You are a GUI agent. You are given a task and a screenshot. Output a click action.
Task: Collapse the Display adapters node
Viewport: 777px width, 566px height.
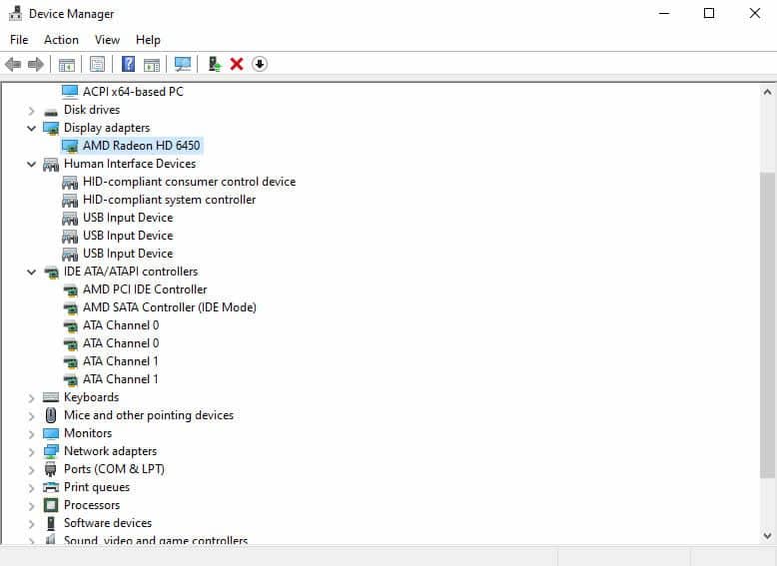coord(31,128)
